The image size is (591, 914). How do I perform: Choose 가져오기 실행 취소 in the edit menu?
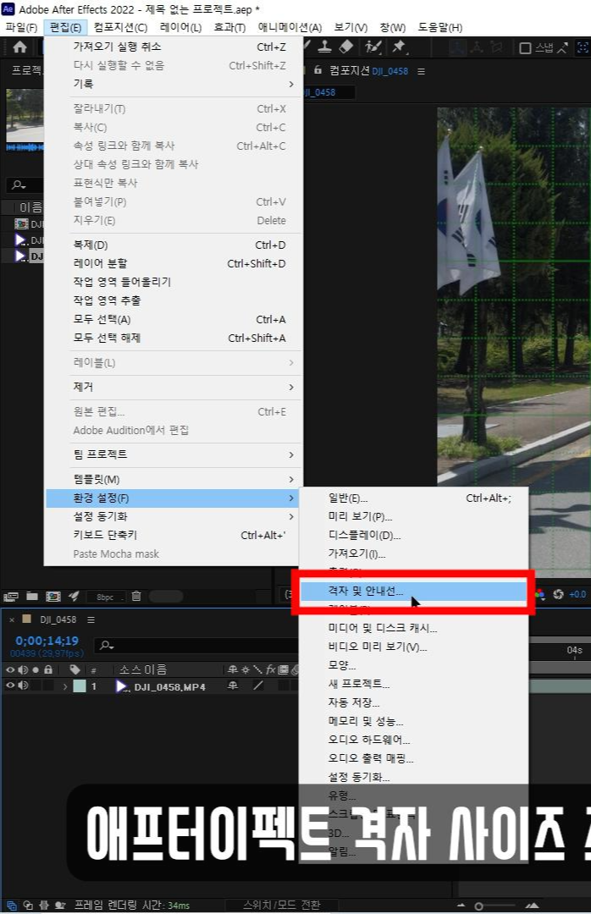pyautogui.click(x=174, y=47)
